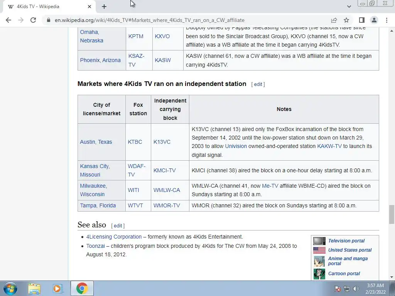Open the Tampa, Florida link

coord(98,206)
